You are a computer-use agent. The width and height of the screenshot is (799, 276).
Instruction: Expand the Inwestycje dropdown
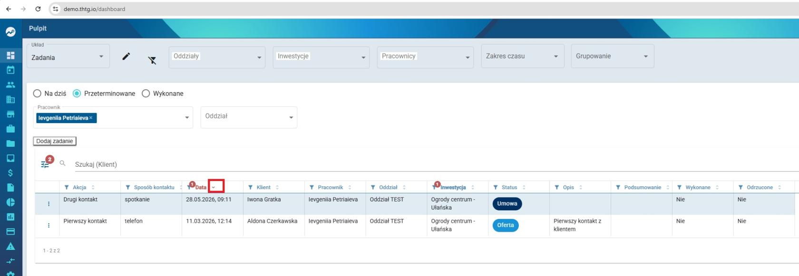point(321,57)
